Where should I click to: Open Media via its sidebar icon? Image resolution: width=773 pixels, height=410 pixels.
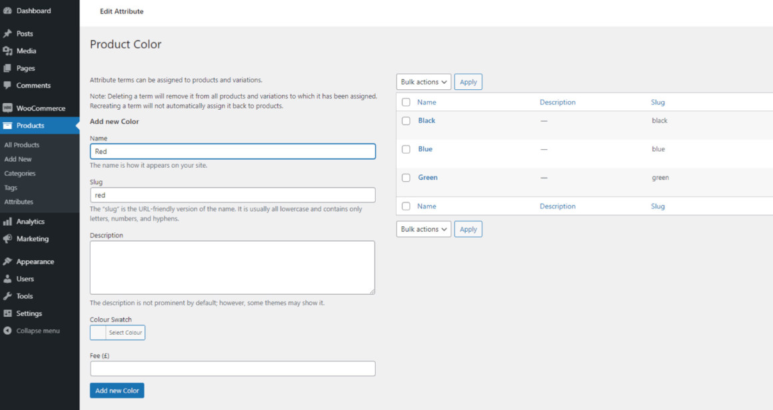click(7, 51)
